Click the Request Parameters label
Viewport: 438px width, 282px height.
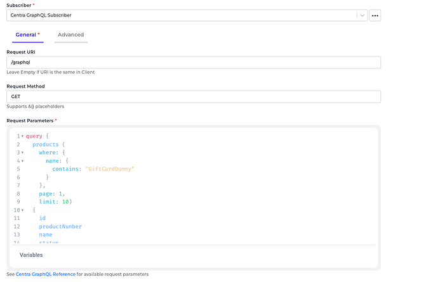coord(30,121)
